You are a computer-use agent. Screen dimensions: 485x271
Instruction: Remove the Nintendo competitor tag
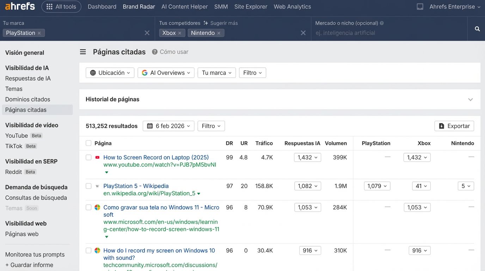(219, 33)
